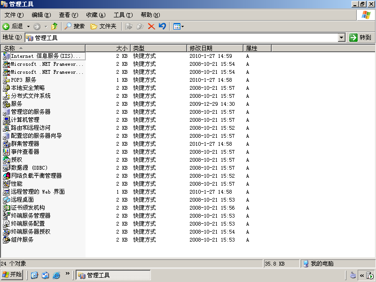Select the 分布式文件系统 icon
Image resolution: width=376 pixels, height=282 pixels.
[6, 96]
